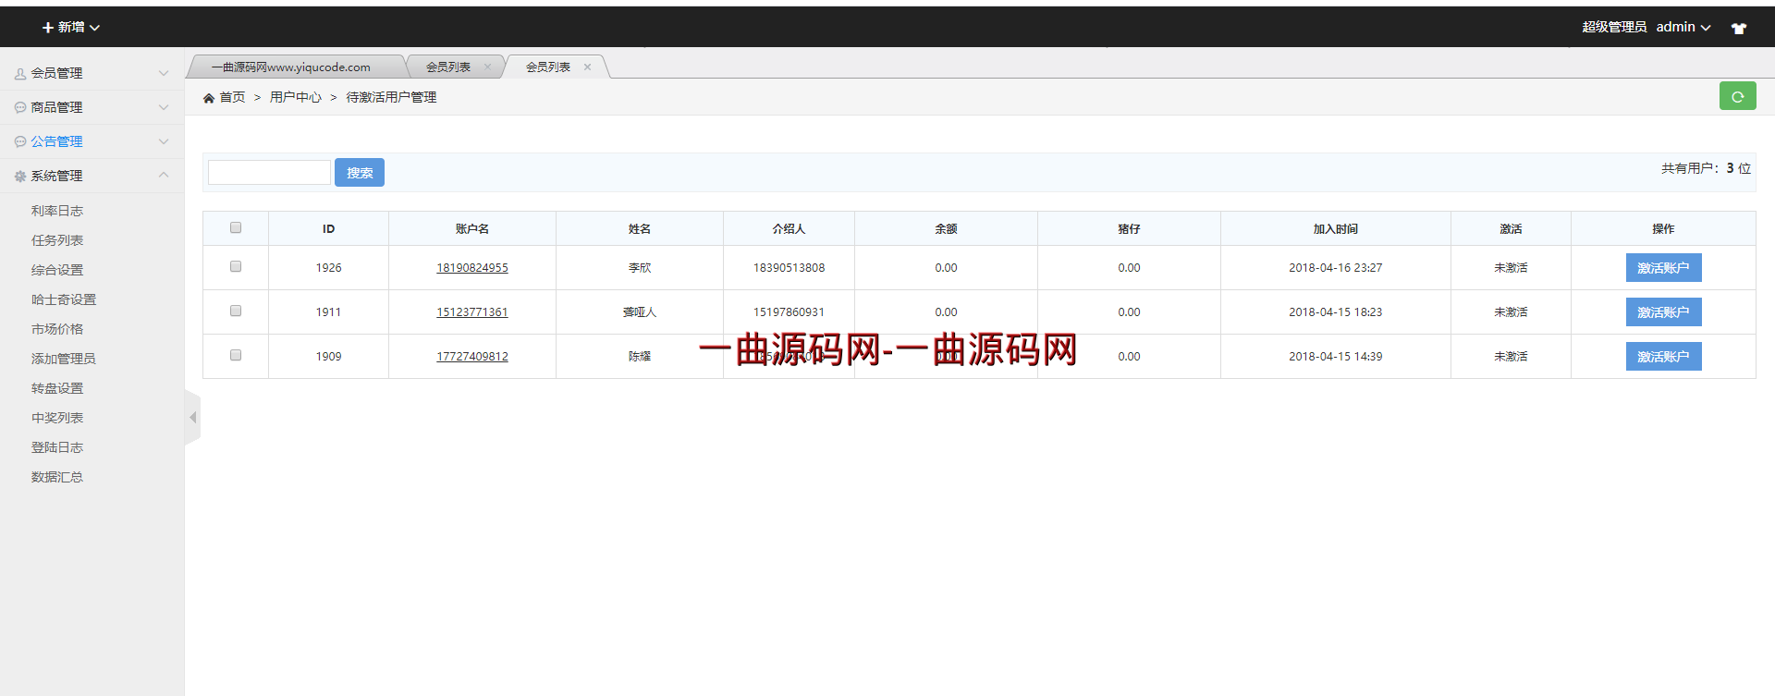Image resolution: width=1775 pixels, height=696 pixels.
Task: Collapse the sidebar with the left arrow handle
Action: point(192,418)
